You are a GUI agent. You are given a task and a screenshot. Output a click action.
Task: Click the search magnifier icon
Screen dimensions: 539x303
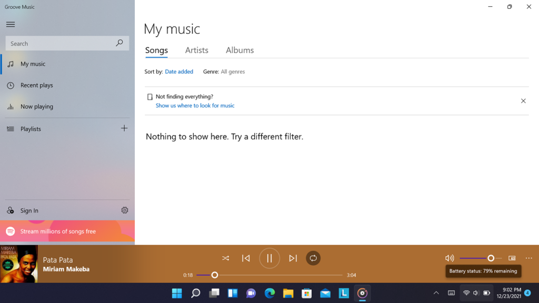(119, 43)
